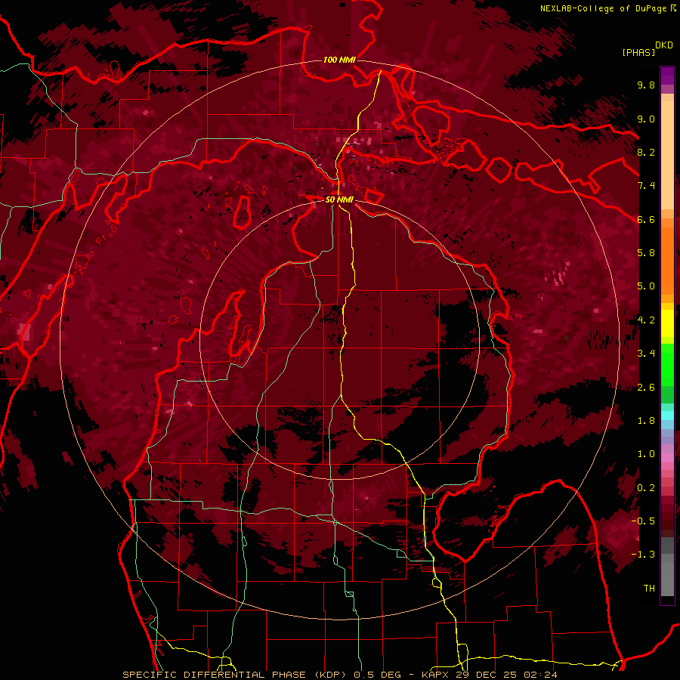The width and height of the screenshot is (680, 680).
Task: Click the 7.4 value on the color scale
Action: [x=646, y=186]
